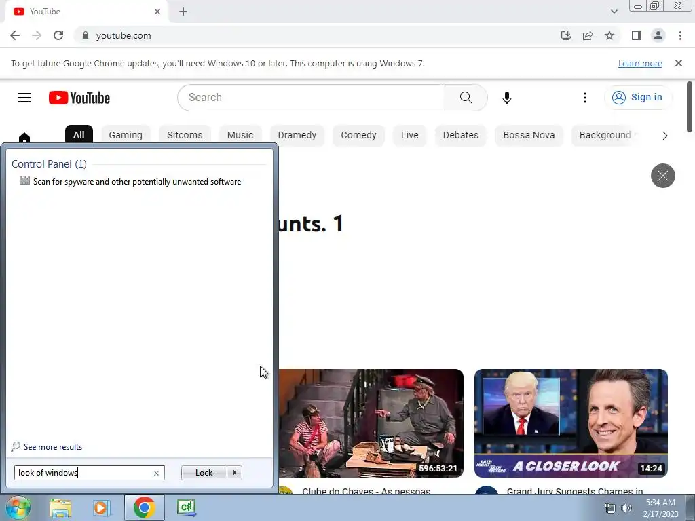
Task: Click the YouTube search magnifier button
Action: (466, 98)
